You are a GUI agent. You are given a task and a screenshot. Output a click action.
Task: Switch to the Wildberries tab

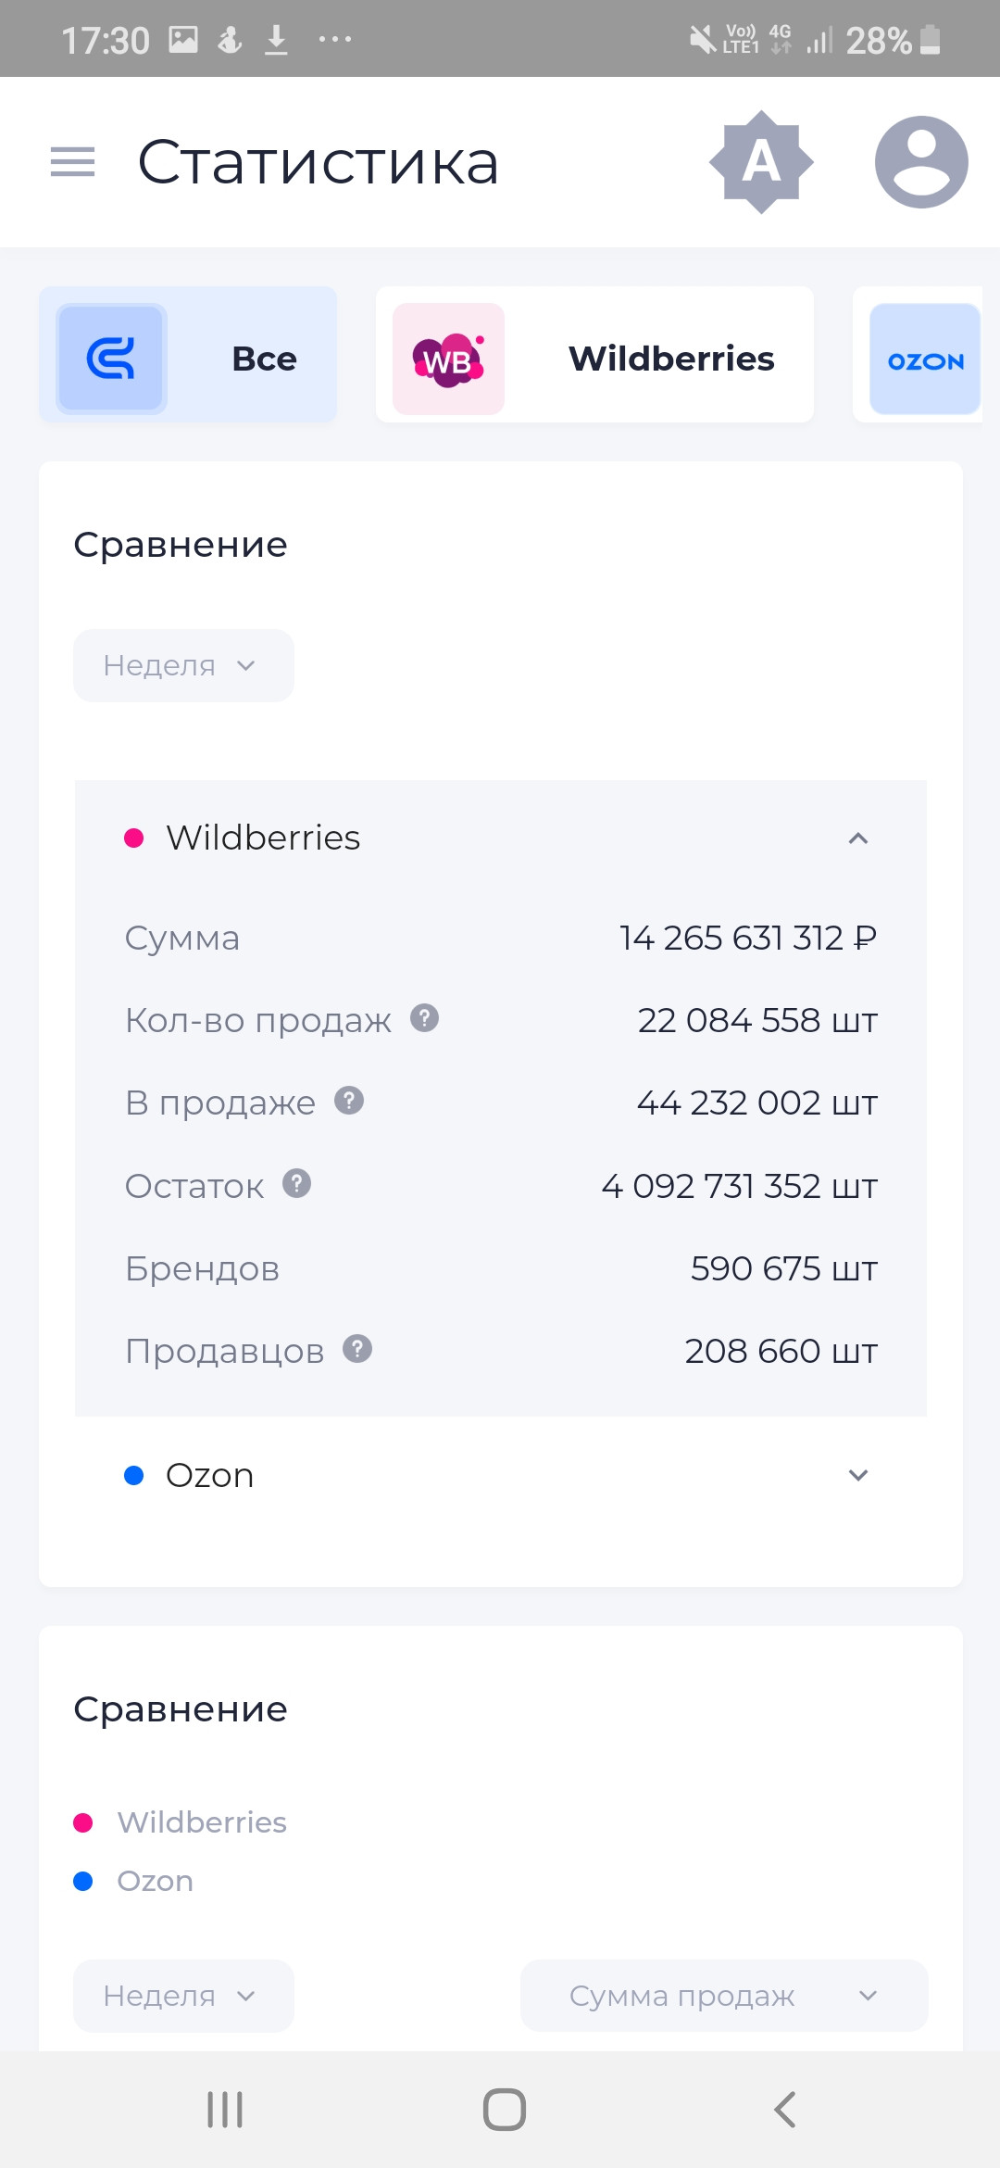(594, 357)
